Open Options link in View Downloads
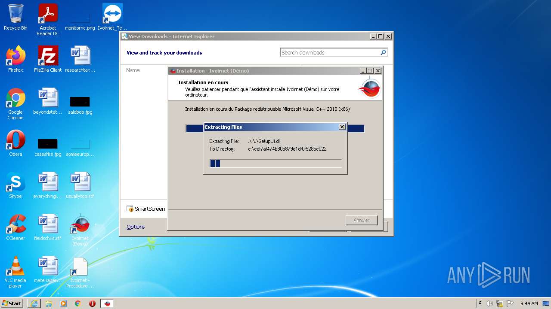551x309 pixels. pyautogui.click(x=136, y=227)
